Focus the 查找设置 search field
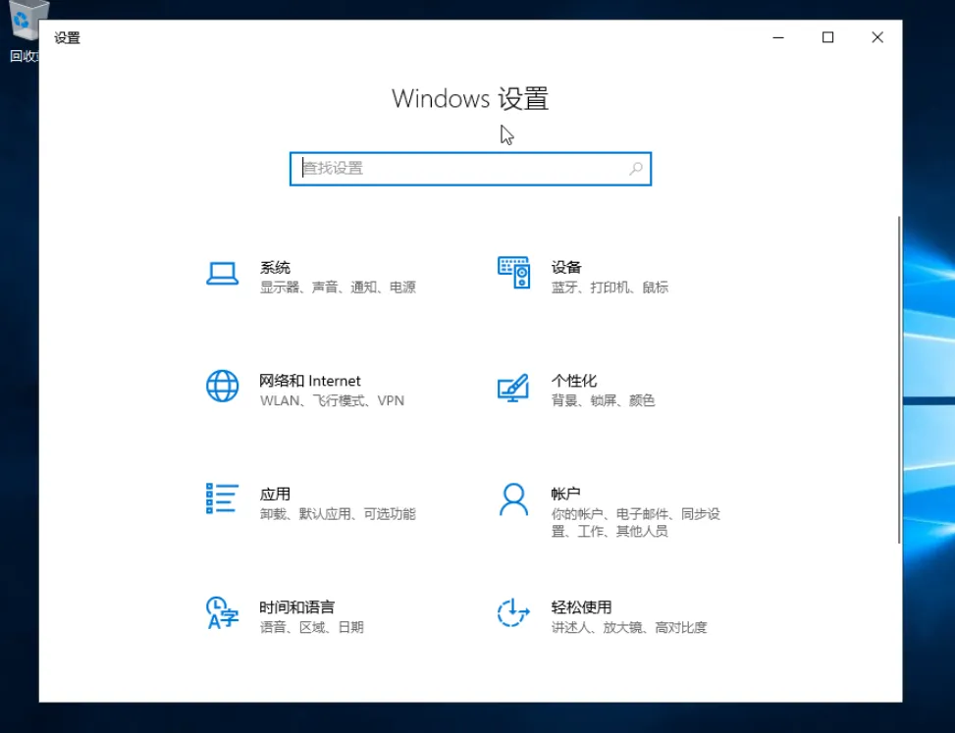This screenshot has height=733, width=955. click(461, 169)
